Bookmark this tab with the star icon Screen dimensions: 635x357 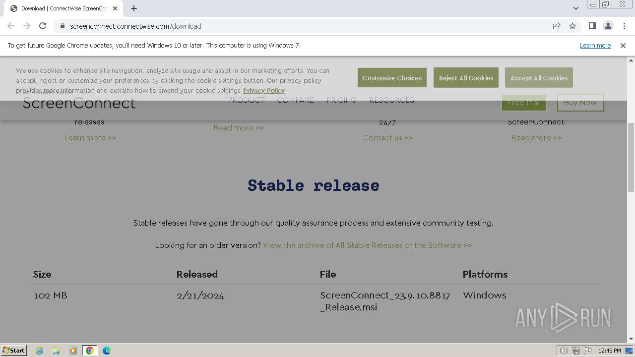[x=572, y=26]
